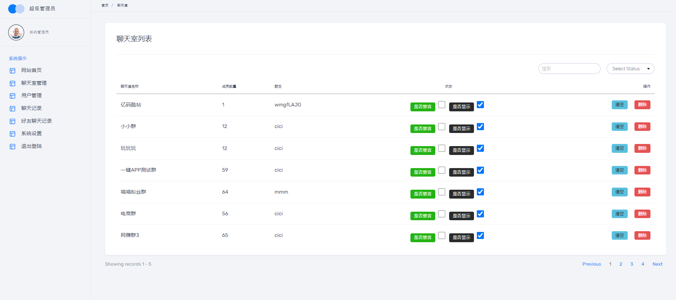Open the Select Status dropdown

(x=630, y=69)
